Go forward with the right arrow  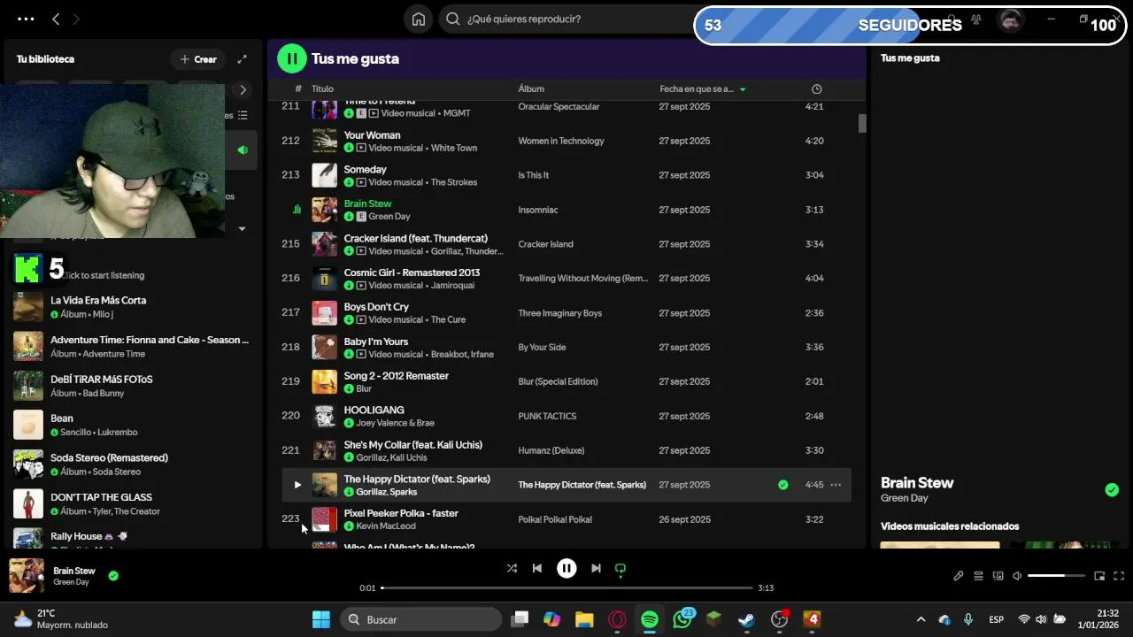[x=76, y=19]
